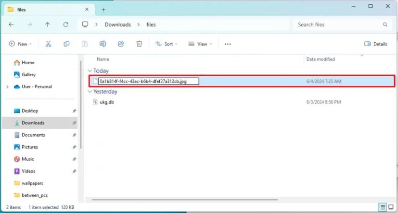Toggle the Details pane

coord(376,44)
